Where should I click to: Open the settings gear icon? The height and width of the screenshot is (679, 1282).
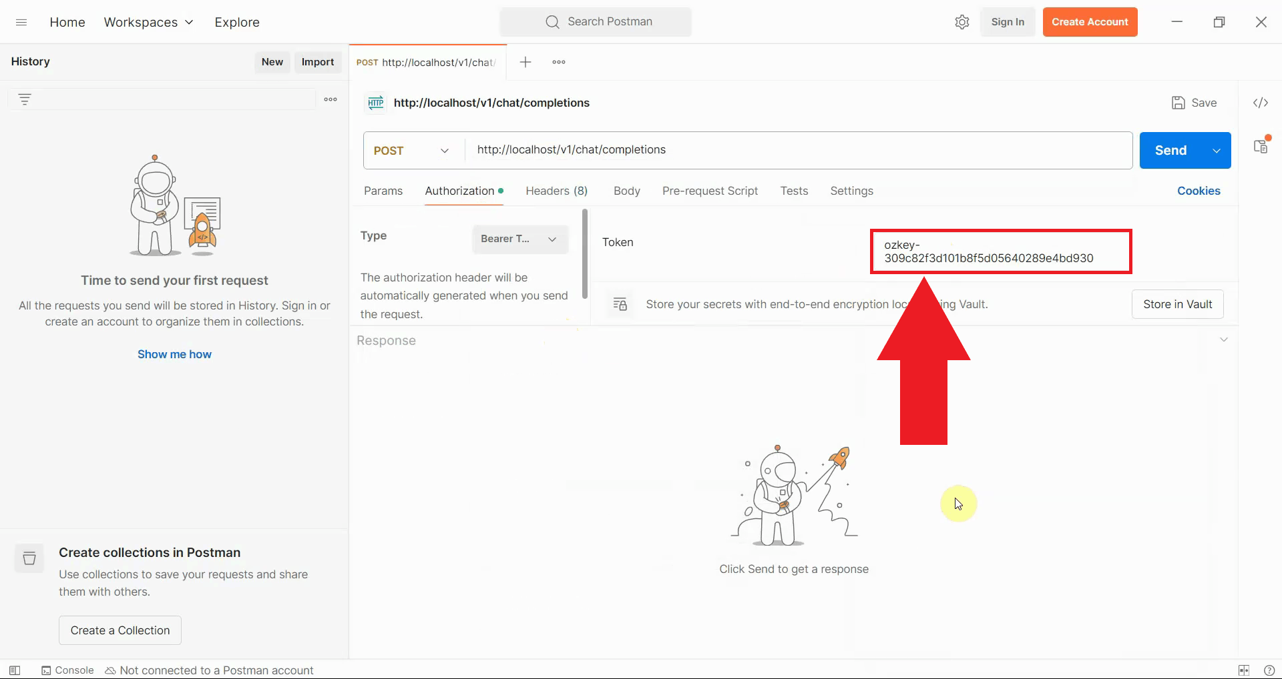[x=961, y=22]
